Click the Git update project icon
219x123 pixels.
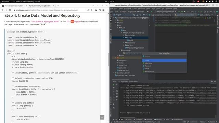pos(196,12)
